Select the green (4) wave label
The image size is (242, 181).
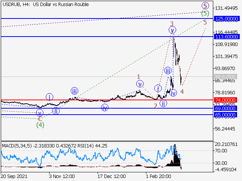click(40, 125)
